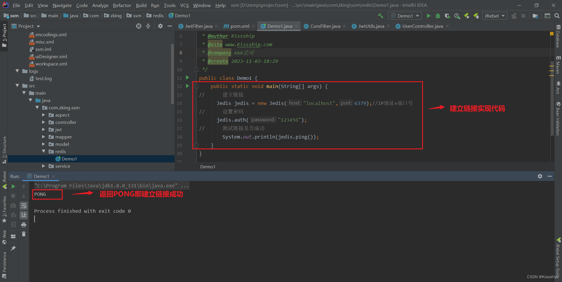Screen dimensions: 562x282
Task: Expand the service package
Action: coord(44,166)
